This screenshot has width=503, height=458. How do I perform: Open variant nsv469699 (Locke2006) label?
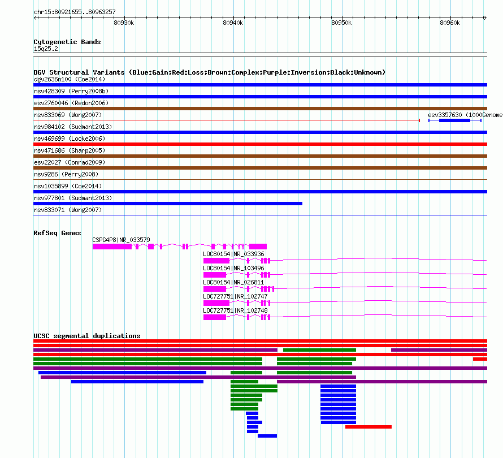pos(70,139)
